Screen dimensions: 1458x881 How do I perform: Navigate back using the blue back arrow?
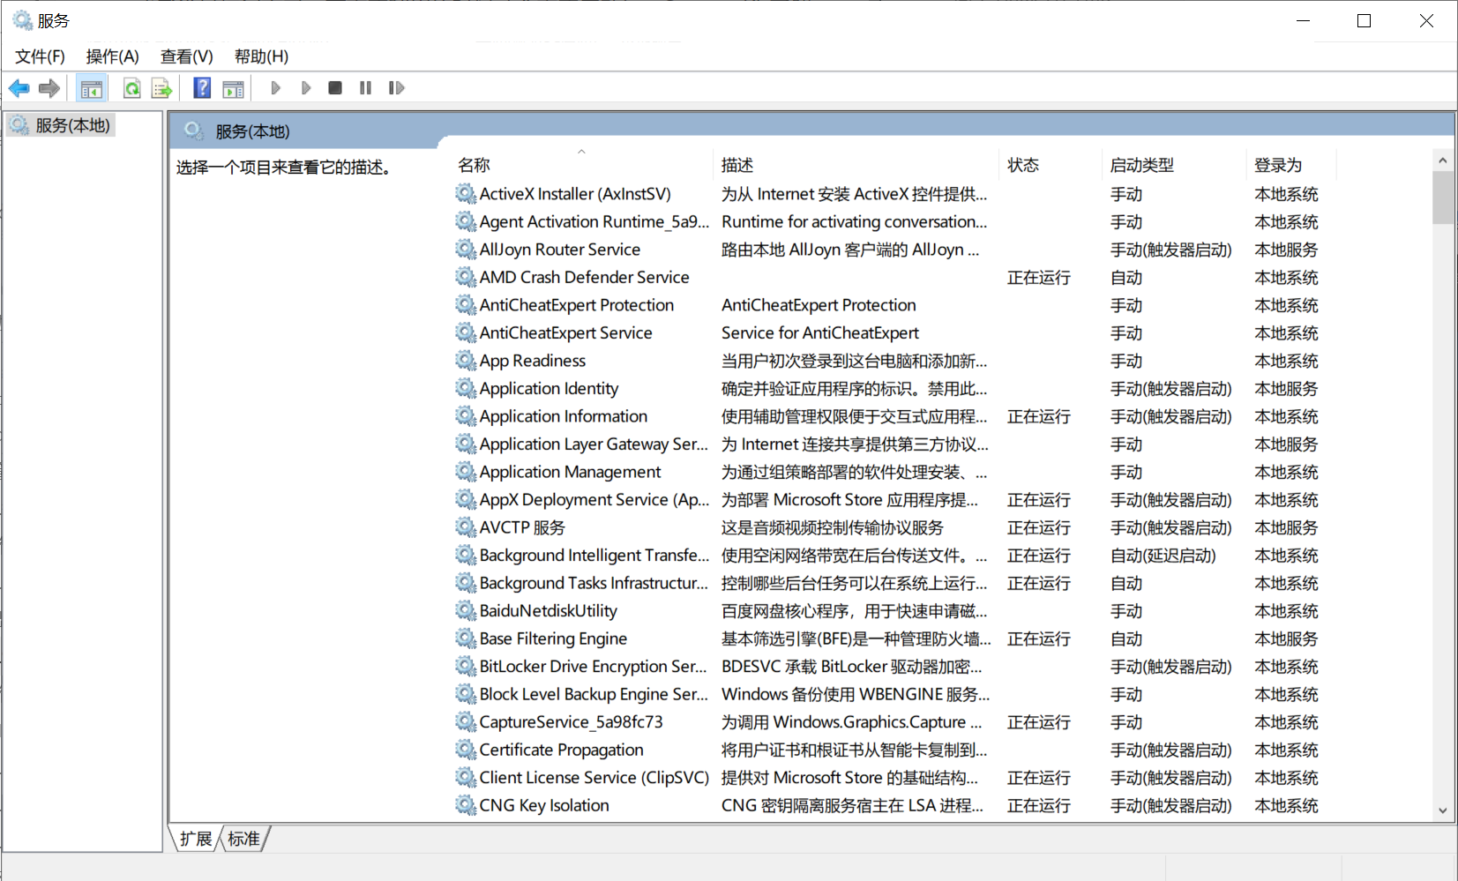(19, 87)
